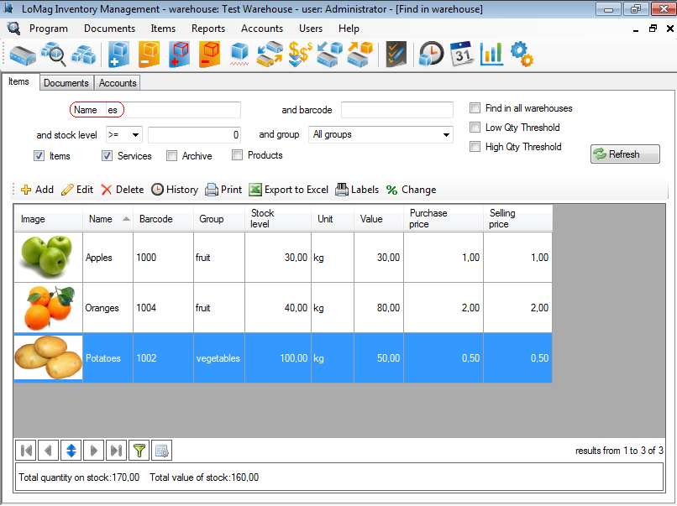Click the find in warehouse magnifier icon

[53, 55]
